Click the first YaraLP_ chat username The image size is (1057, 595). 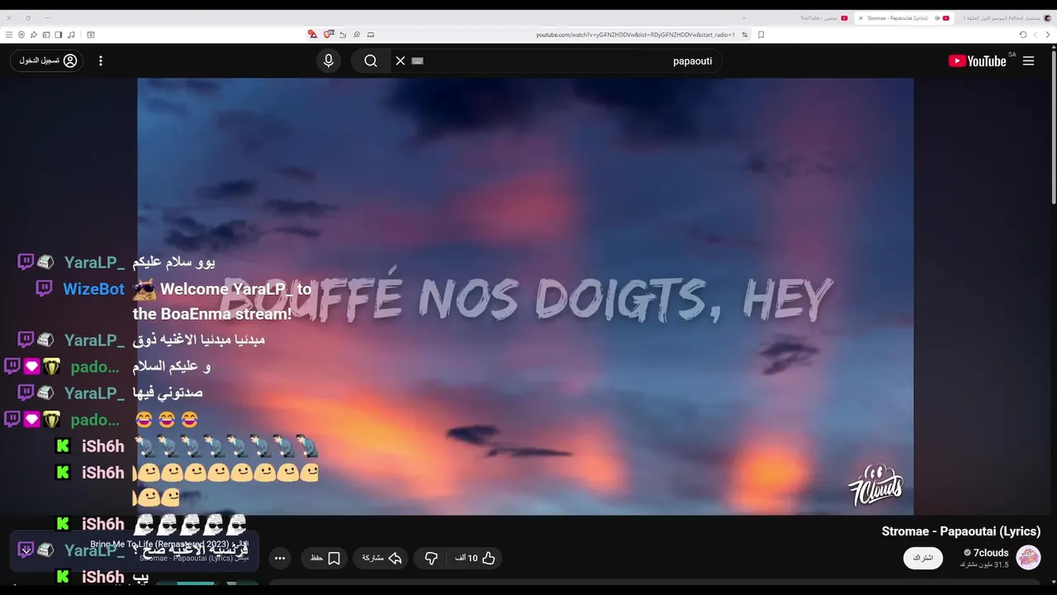pyautogui.click(x=94, y=263)
